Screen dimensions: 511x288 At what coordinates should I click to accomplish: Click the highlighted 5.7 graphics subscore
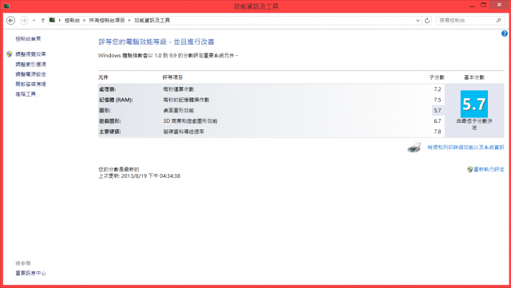(438, 110)
